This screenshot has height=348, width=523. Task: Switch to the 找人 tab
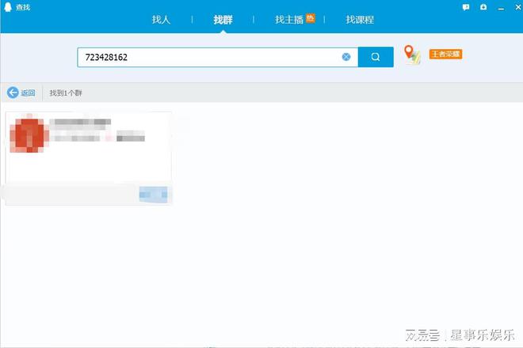coord(161,20)
